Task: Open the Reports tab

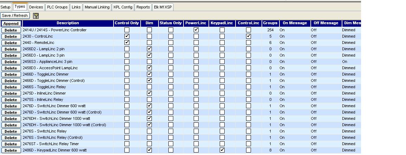Action: click(x=143, y=7)
